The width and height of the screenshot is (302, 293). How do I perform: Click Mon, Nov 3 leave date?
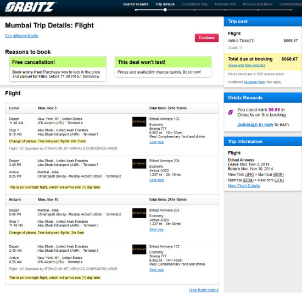(x=47, y=108)
